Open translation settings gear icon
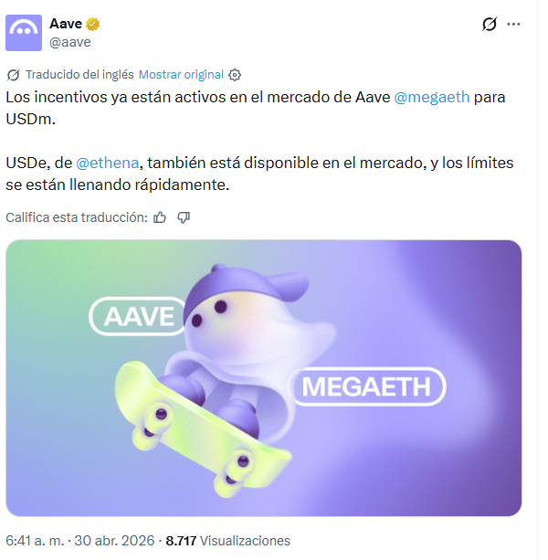 [235, 75]
